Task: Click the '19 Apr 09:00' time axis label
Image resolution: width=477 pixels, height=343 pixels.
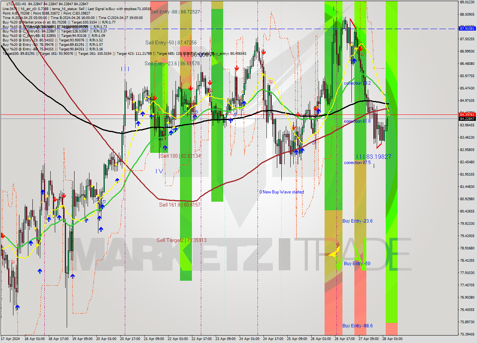Action: (x=82, y=339)
